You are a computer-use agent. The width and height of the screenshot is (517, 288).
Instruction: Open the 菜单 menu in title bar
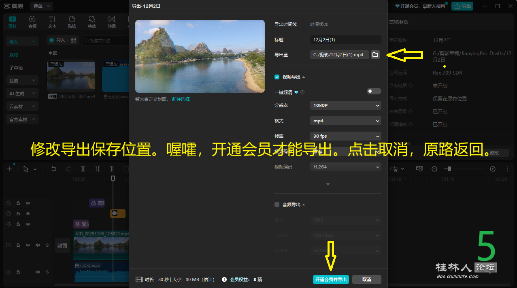coord(42,6)
